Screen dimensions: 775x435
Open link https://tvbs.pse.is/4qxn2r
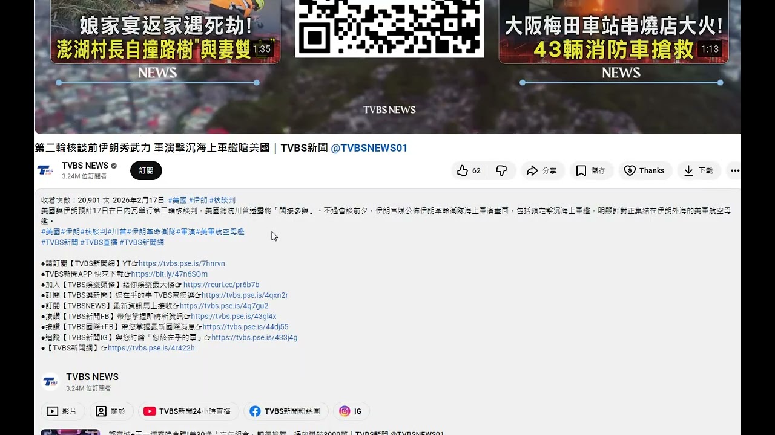pos(245,295)
